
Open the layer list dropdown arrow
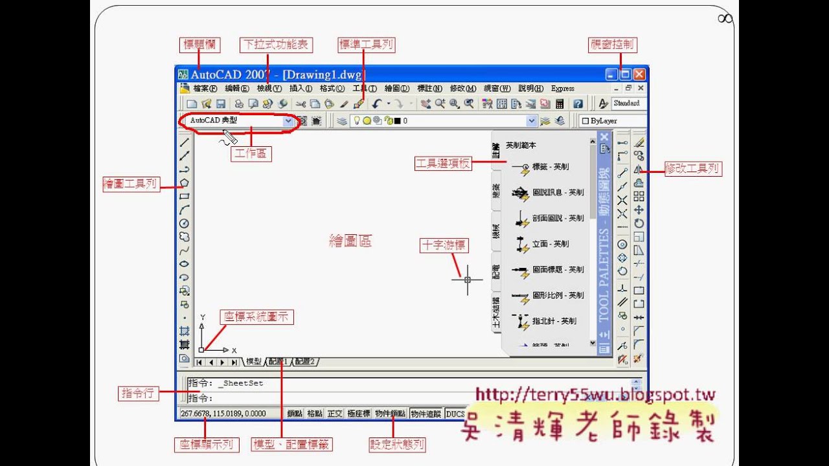tap(532, 121)
